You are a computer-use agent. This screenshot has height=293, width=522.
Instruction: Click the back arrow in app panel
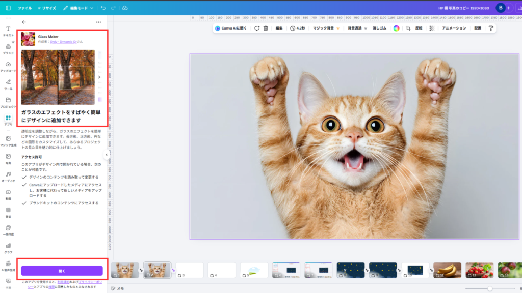[24, 22]
